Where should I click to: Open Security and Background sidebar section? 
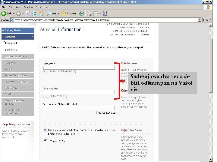pos(18,112)
